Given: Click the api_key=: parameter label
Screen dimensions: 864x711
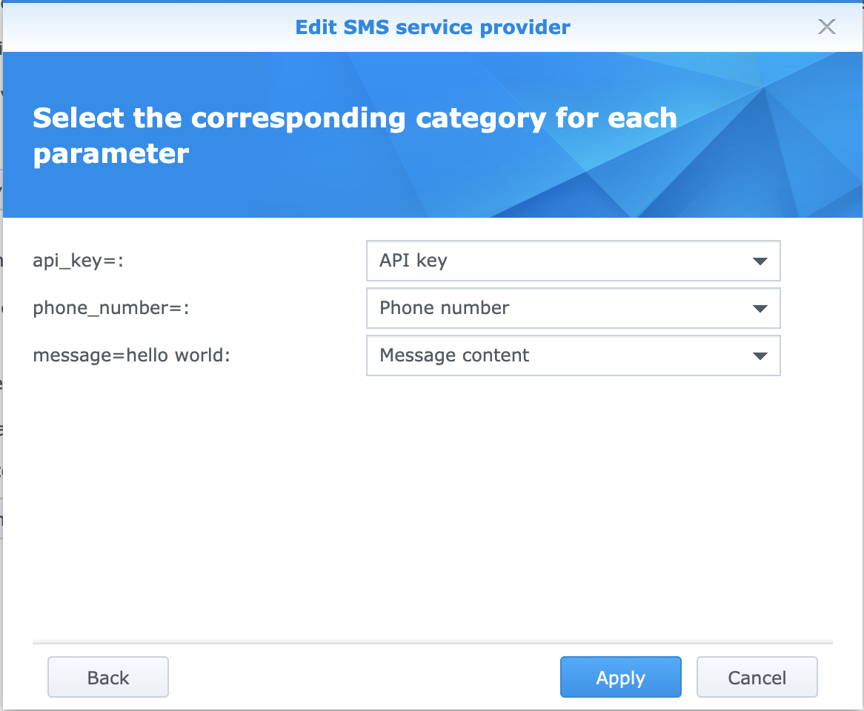Looking at the screenshot, I should click(x=78, y=261).
